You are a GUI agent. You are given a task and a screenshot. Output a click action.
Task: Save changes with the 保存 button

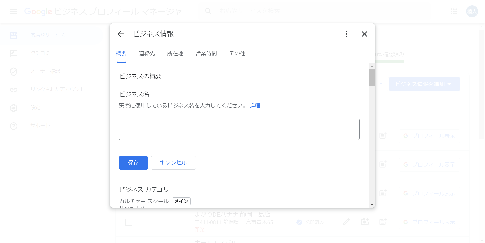coord(133,163)
